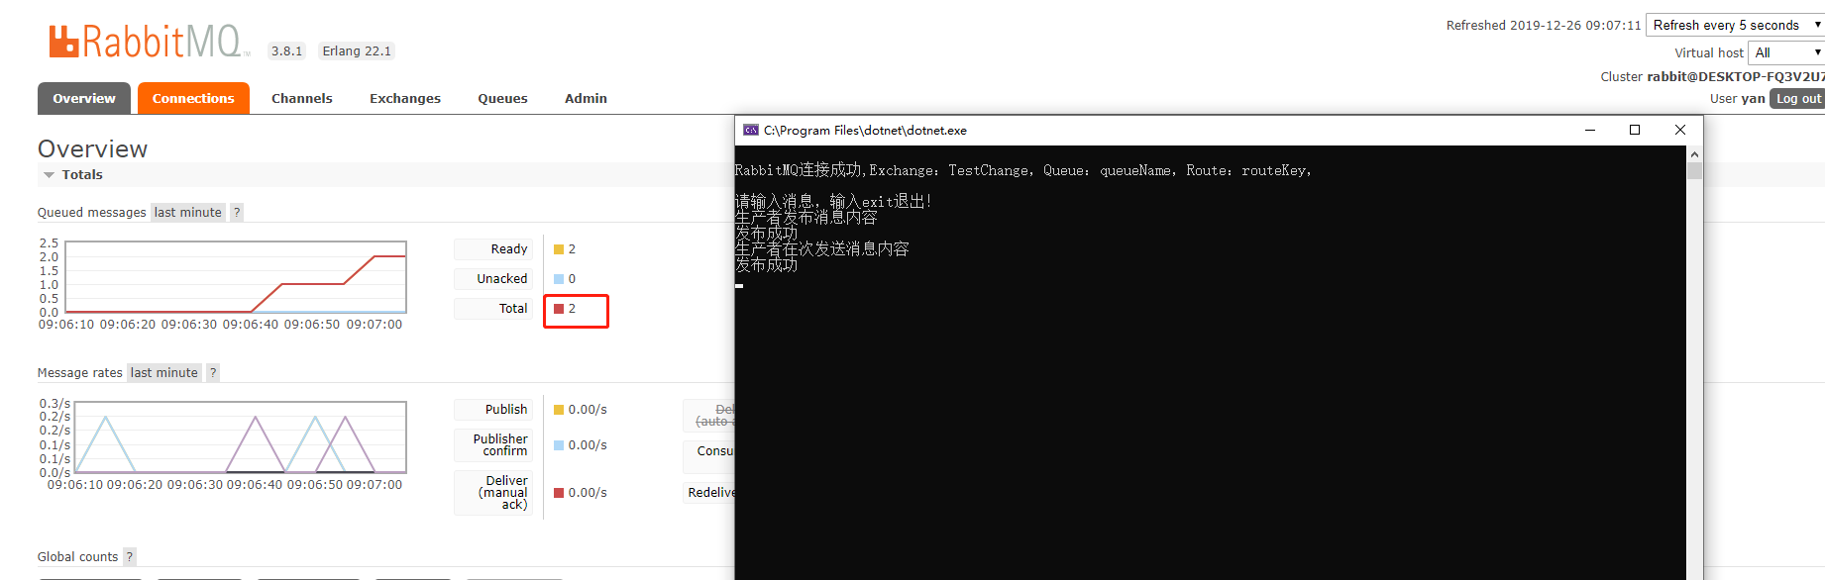Click the cluster name rabbit@DESKTOP text
The image size is (1825, 580).
pyautogui.click(x=1736, y=76)
